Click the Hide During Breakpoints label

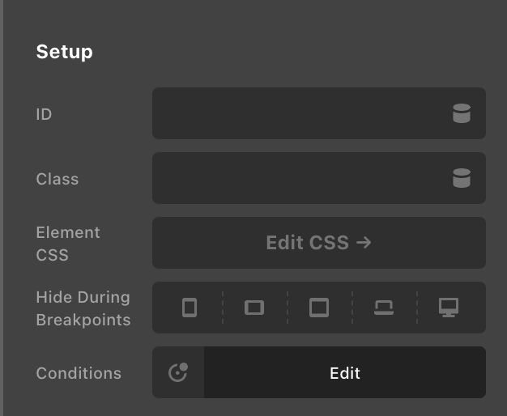pos(83,308)
